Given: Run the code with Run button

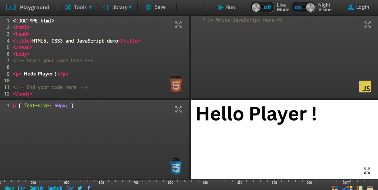Looking at the screenshot, I should click(x=227, y=7).
